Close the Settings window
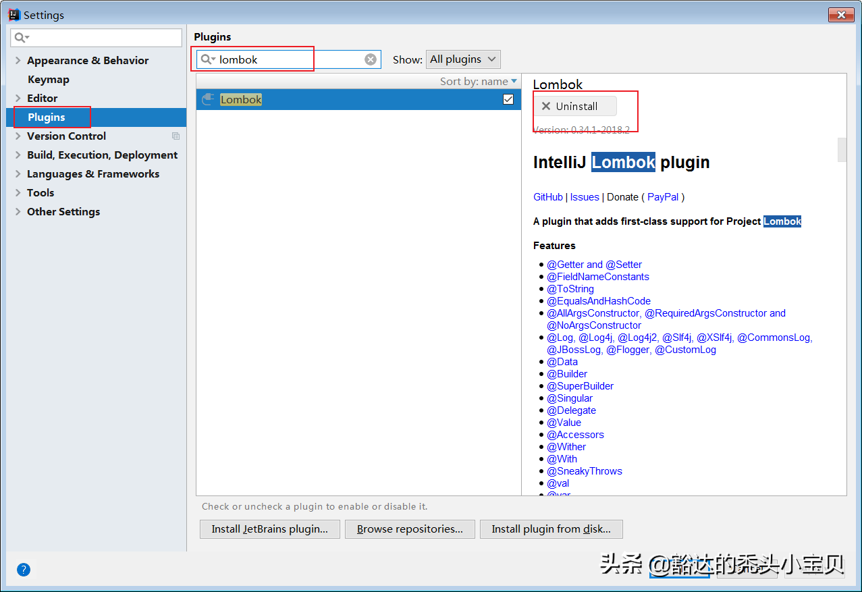Image resolution: width=862 pixels, height=592 pixels. pyautogui.click(x=841, y=14)
